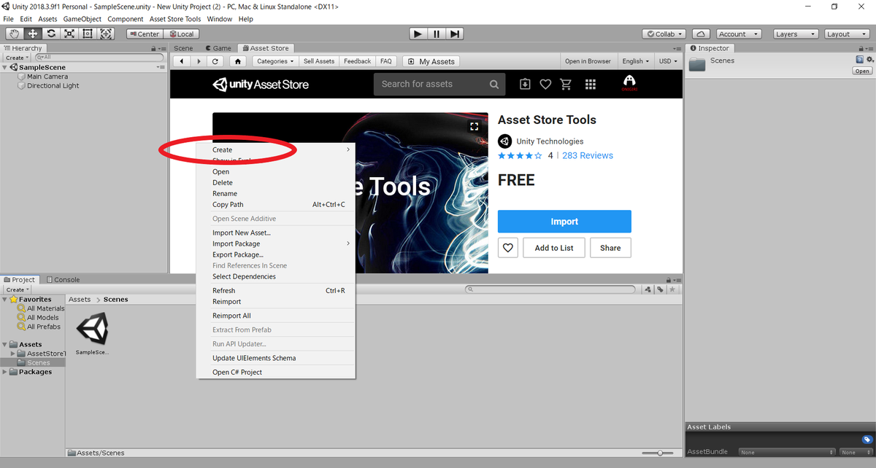Click Open in Browser button

pyautogui.click(x=588, y=61)
